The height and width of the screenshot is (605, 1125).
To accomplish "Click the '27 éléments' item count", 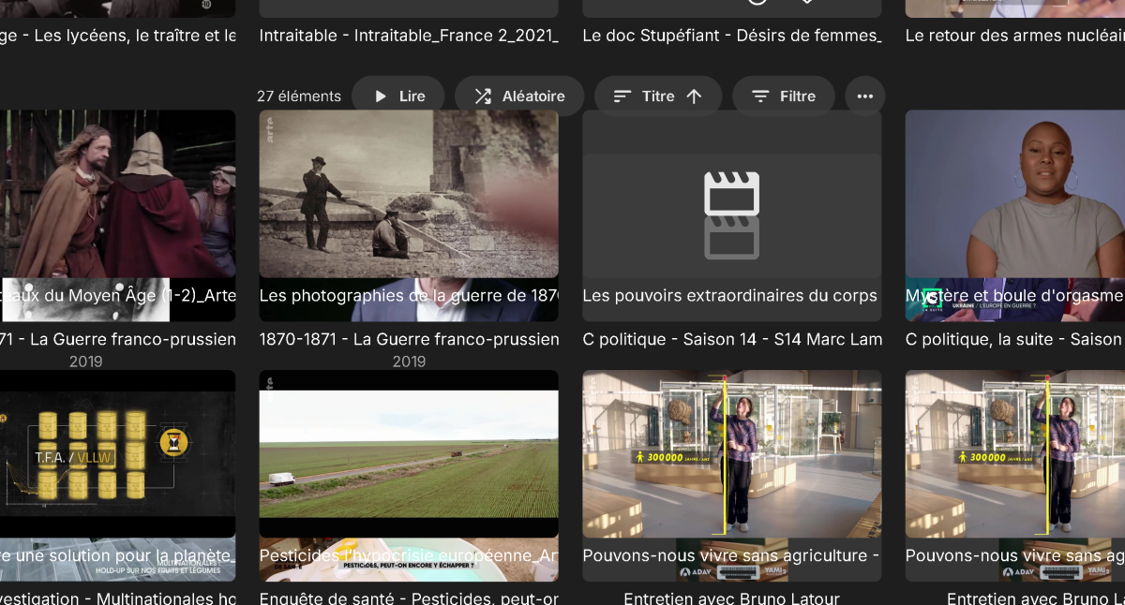I will 299,96.
